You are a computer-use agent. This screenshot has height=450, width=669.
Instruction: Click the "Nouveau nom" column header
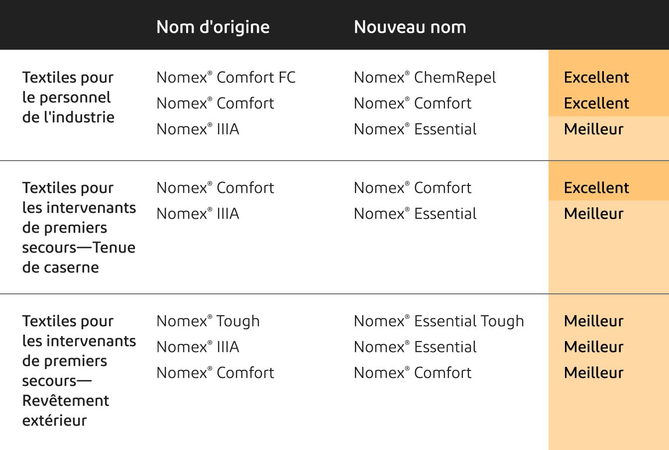[x=410, y=27]
